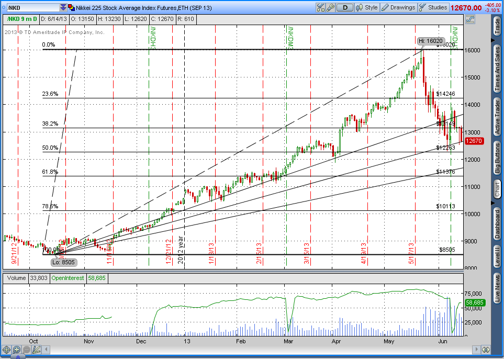Click the double-arrow scroll-to-end icon
504x359 pixels.
point(486,350)
